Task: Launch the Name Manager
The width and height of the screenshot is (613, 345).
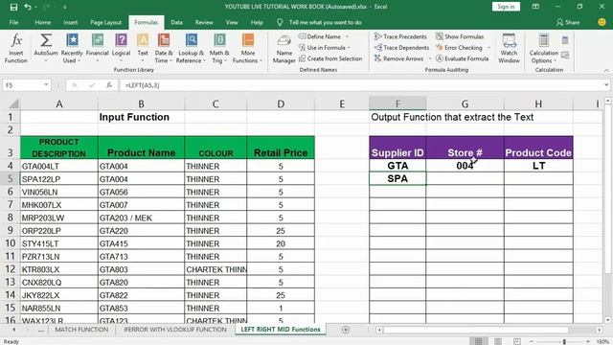Action: 284,49
